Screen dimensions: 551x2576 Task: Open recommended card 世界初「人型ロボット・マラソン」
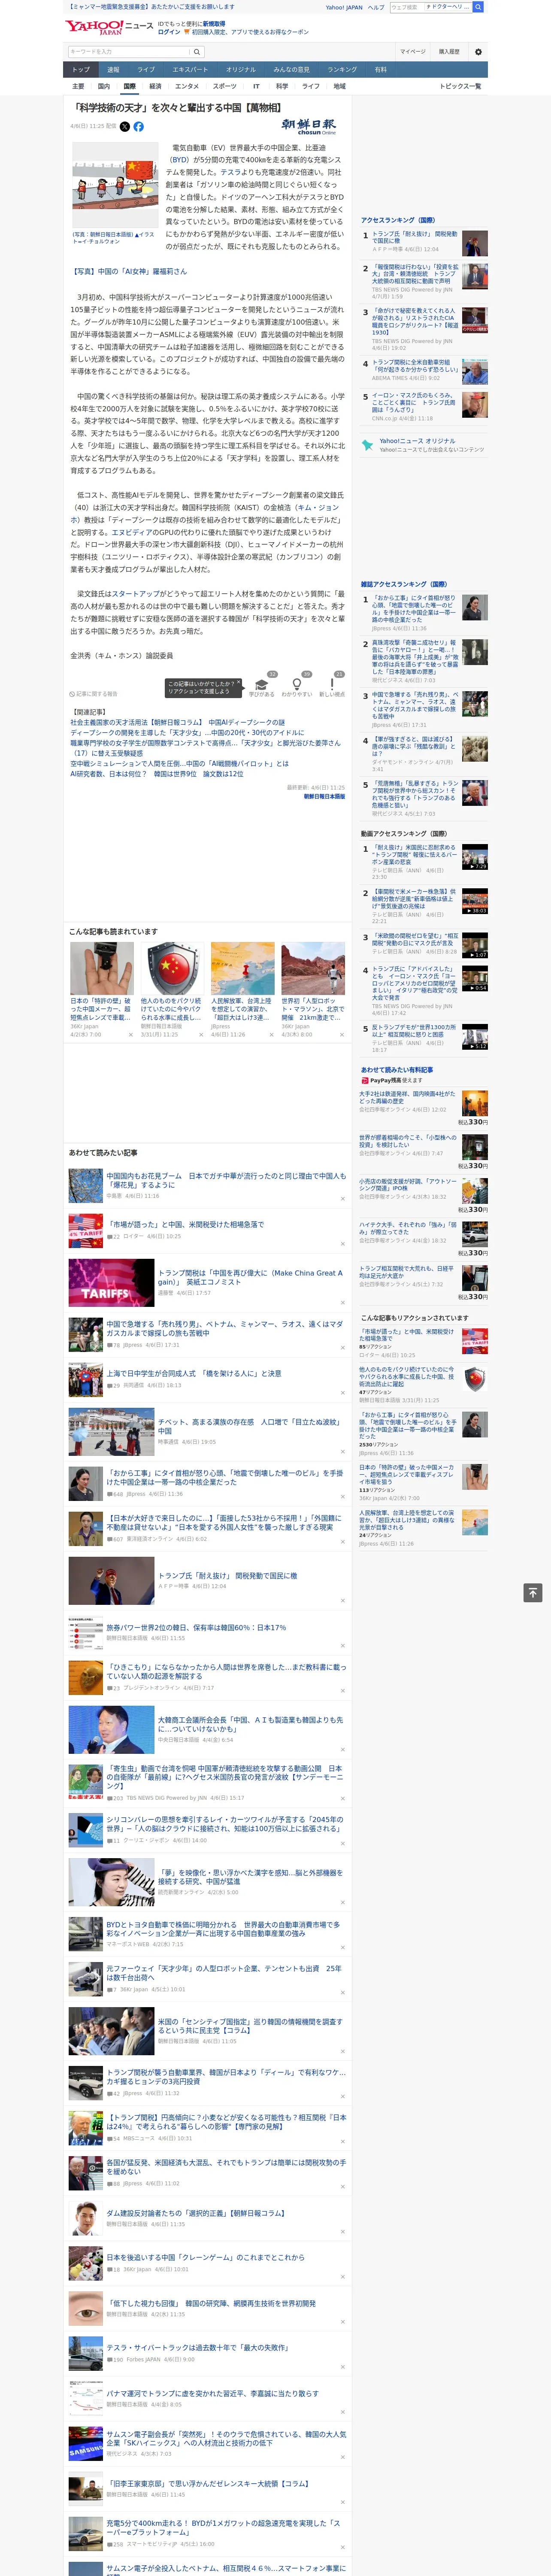(313, 1008)
